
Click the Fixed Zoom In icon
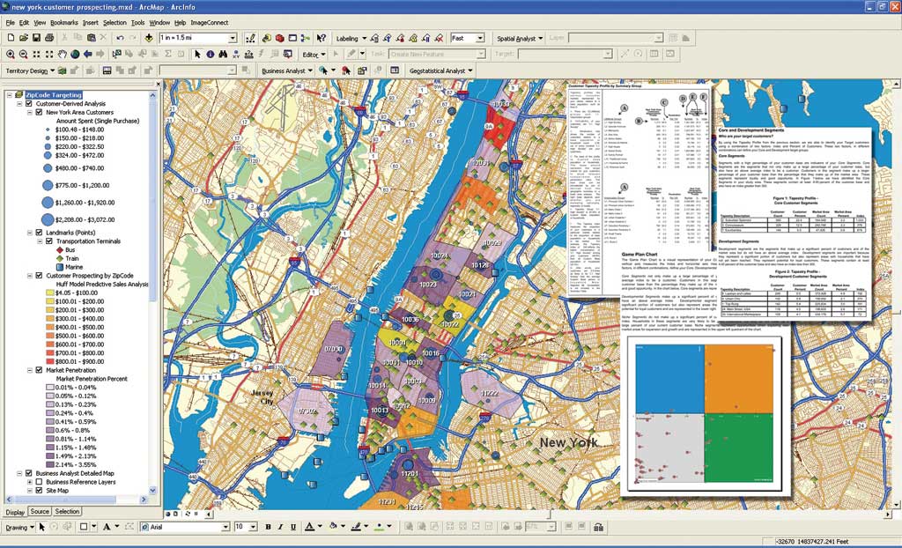click(x=36, y=54)
